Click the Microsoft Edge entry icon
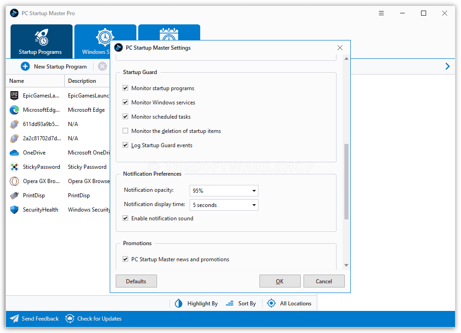 [14, 110]
